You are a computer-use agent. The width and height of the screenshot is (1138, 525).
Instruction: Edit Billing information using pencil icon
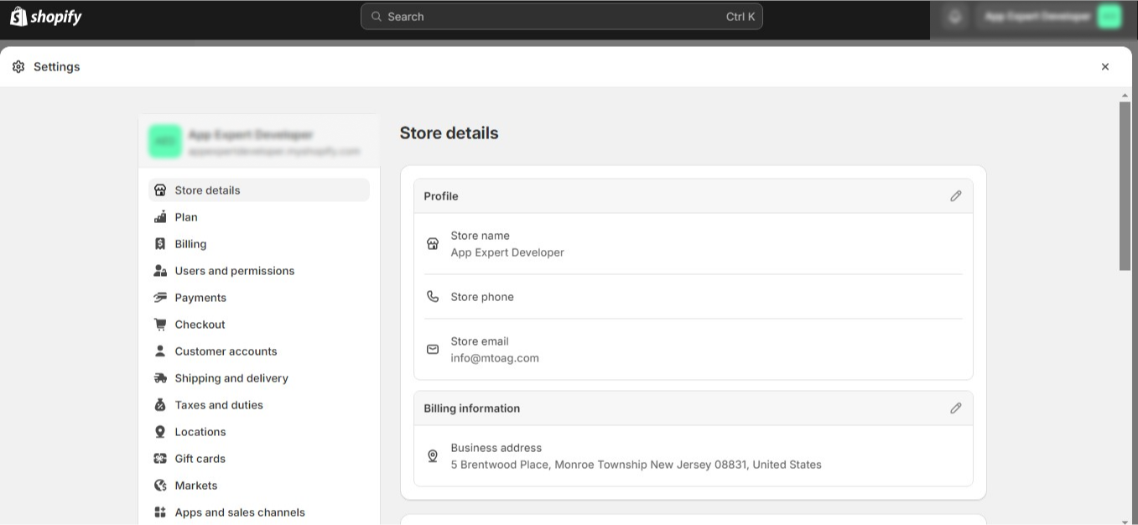pyautogui.click(x=955, y=408)
